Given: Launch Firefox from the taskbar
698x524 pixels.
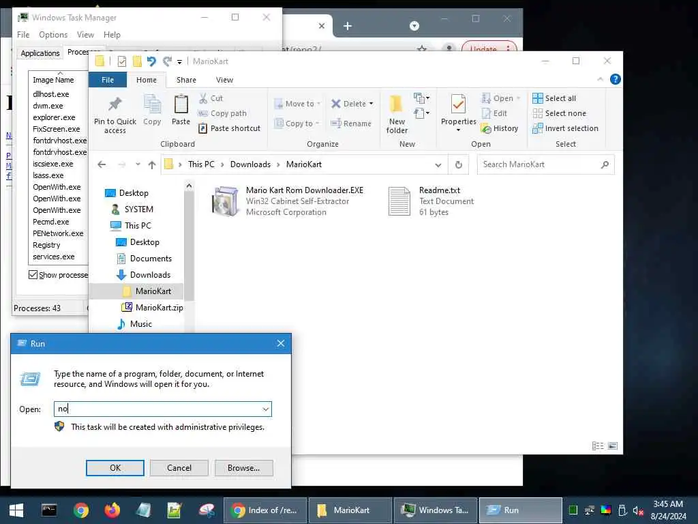Looking at the screenshot, I should click(112, 510).
